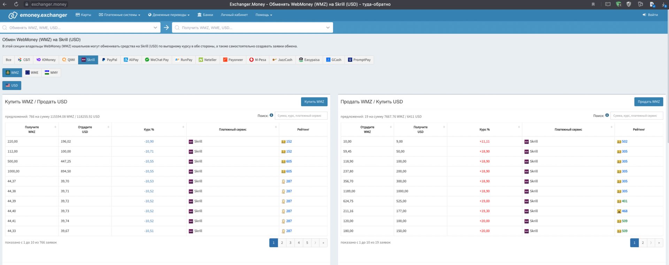
Task: Open the Платежные системы dropdown menu
Action: (x=120, y=15)
